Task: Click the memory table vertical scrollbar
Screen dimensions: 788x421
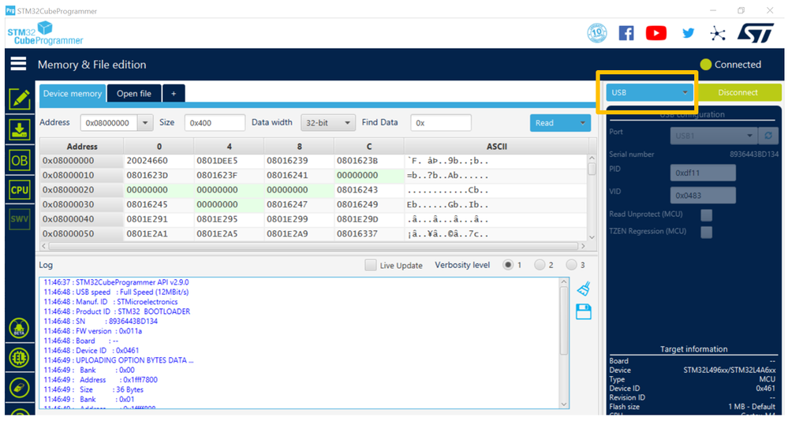Action: 592,168
